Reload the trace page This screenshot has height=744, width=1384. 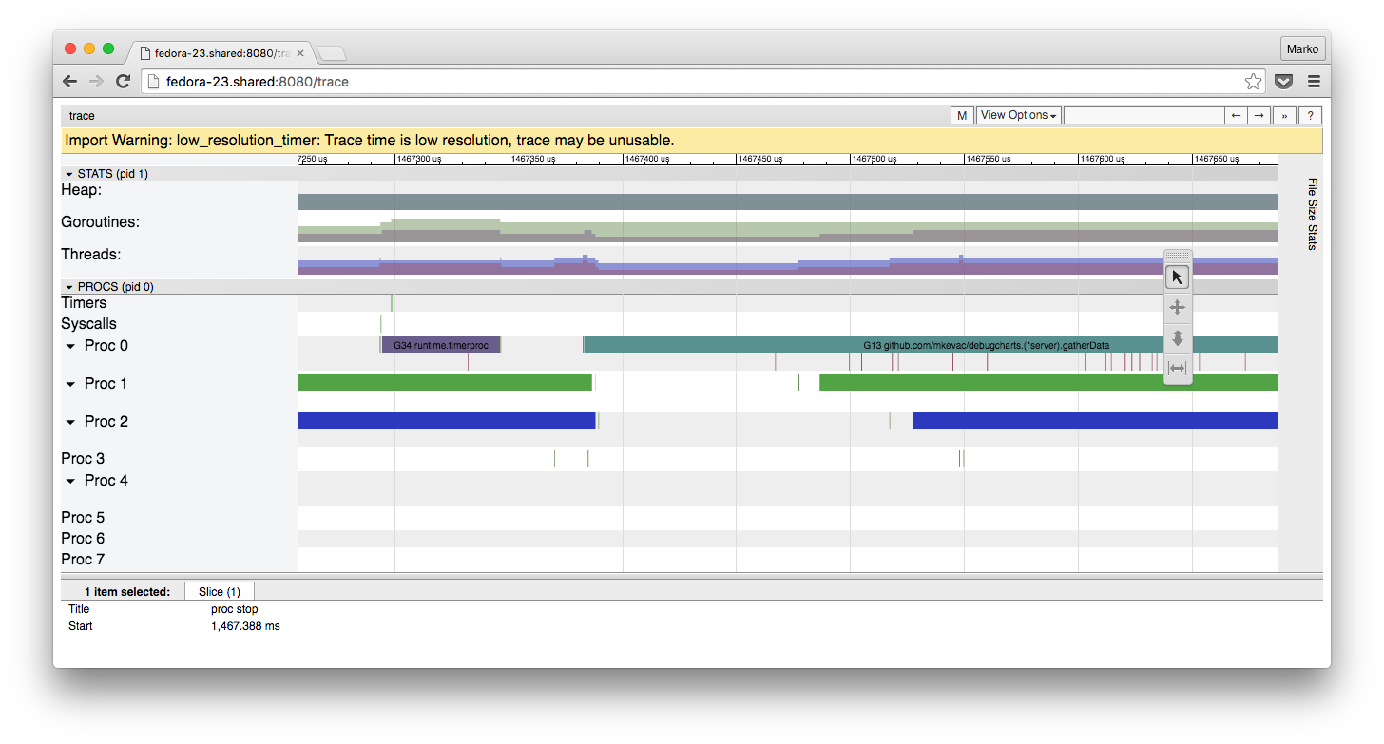click(123, 82)
